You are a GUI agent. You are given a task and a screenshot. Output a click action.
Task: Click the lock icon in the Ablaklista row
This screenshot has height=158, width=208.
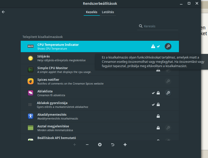click(x=158, y=93)
